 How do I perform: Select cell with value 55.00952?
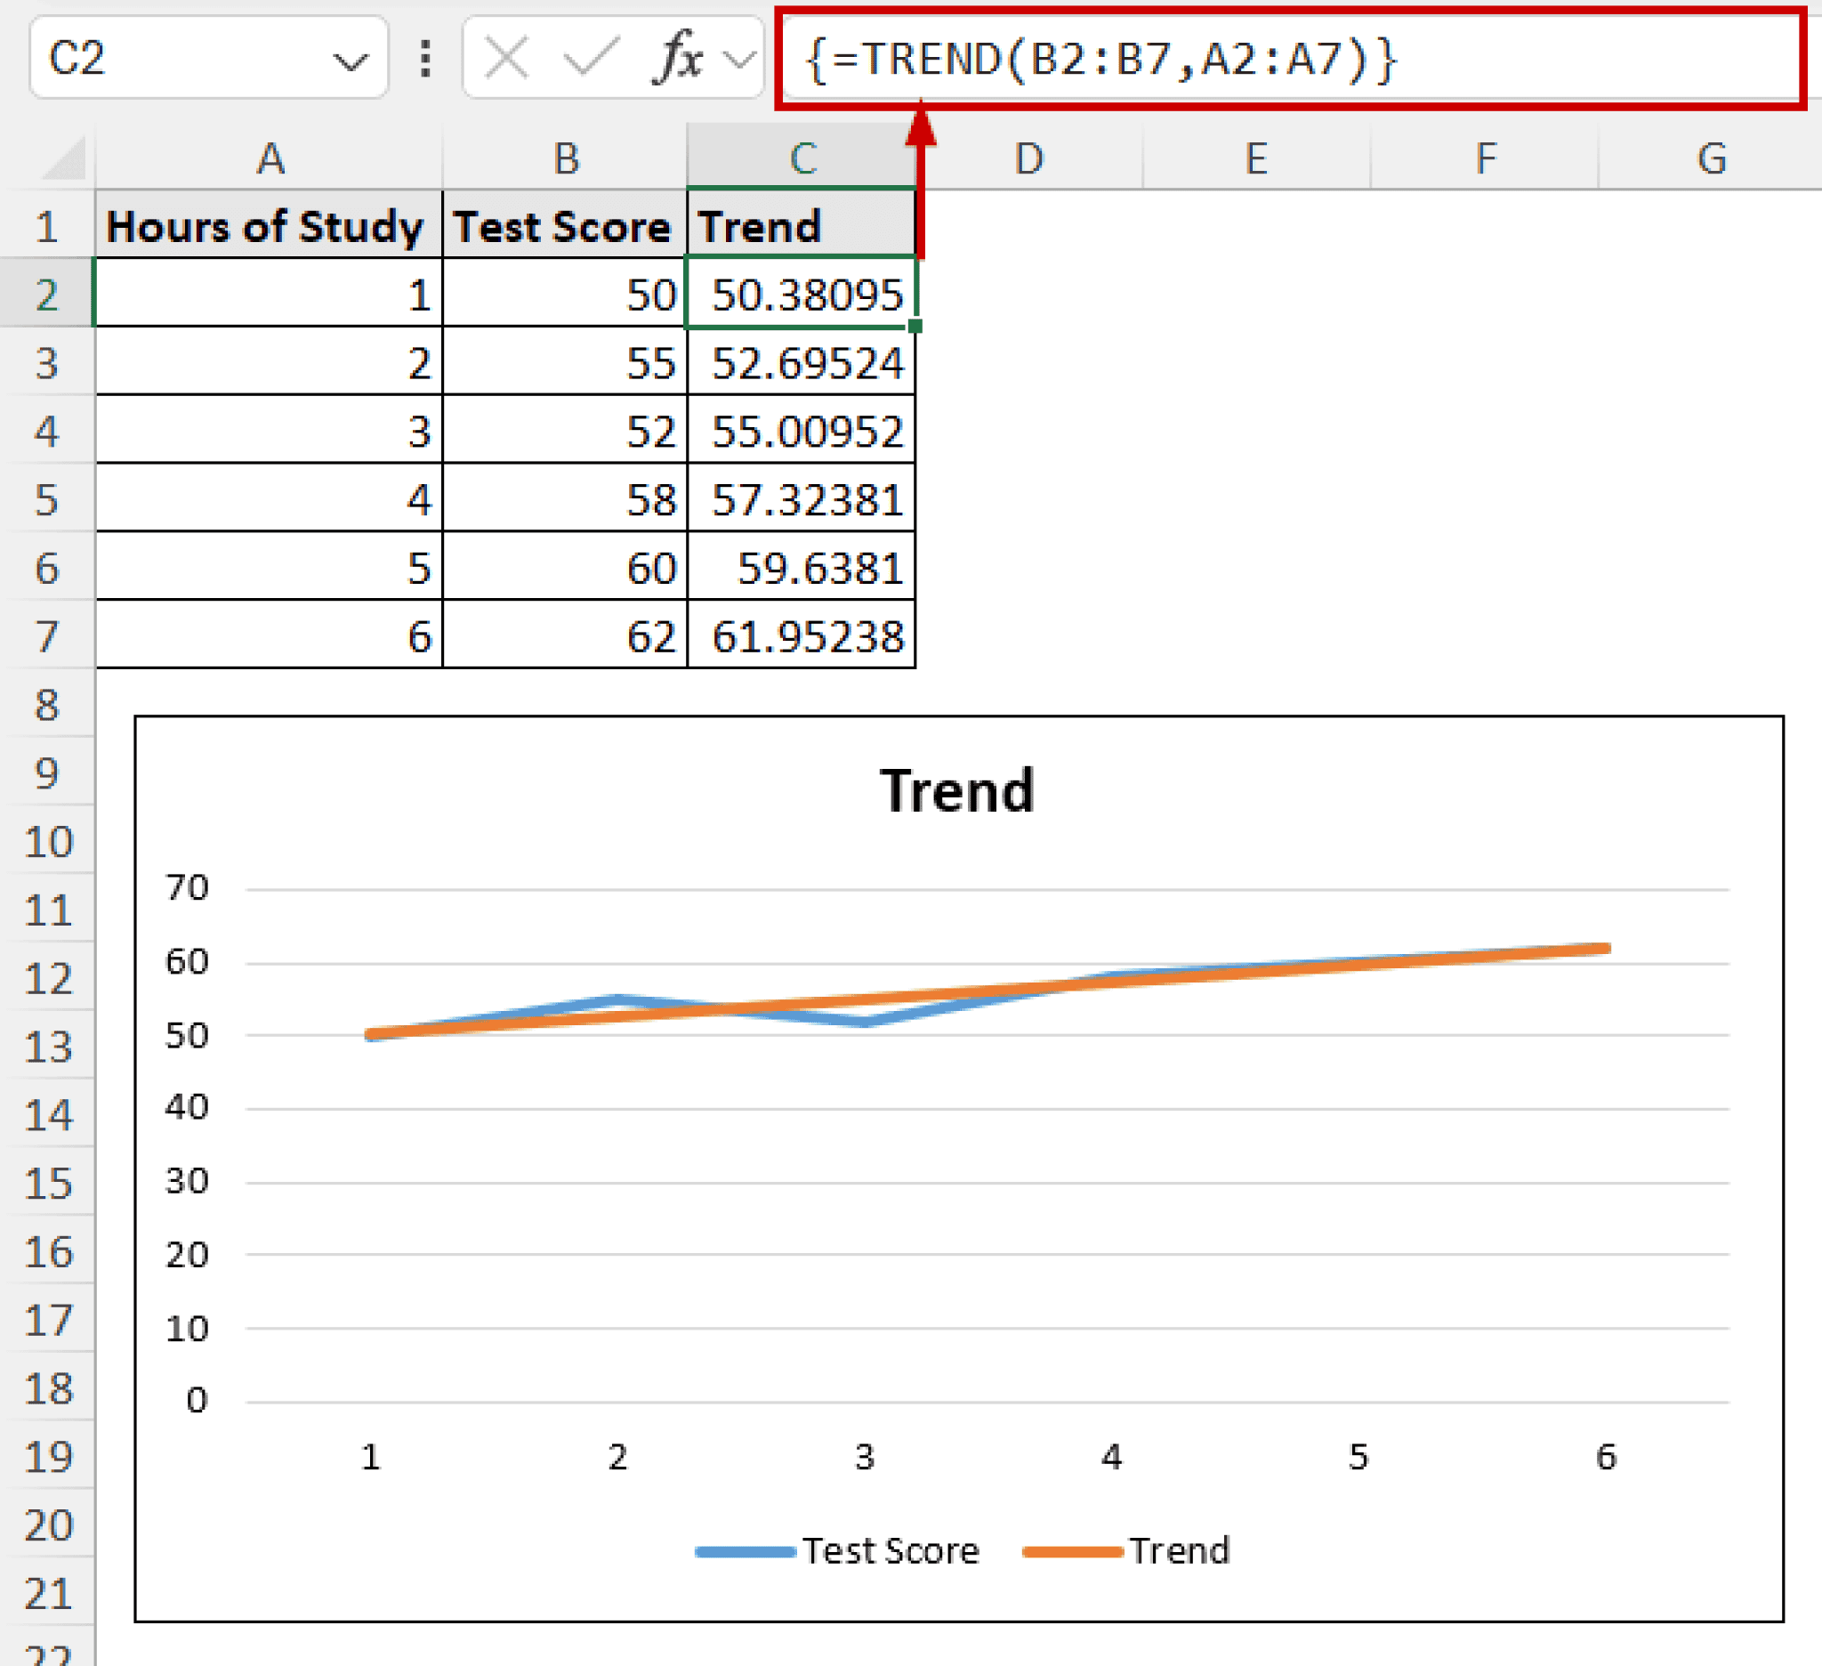pyautogui.click(x=802, y=430)
